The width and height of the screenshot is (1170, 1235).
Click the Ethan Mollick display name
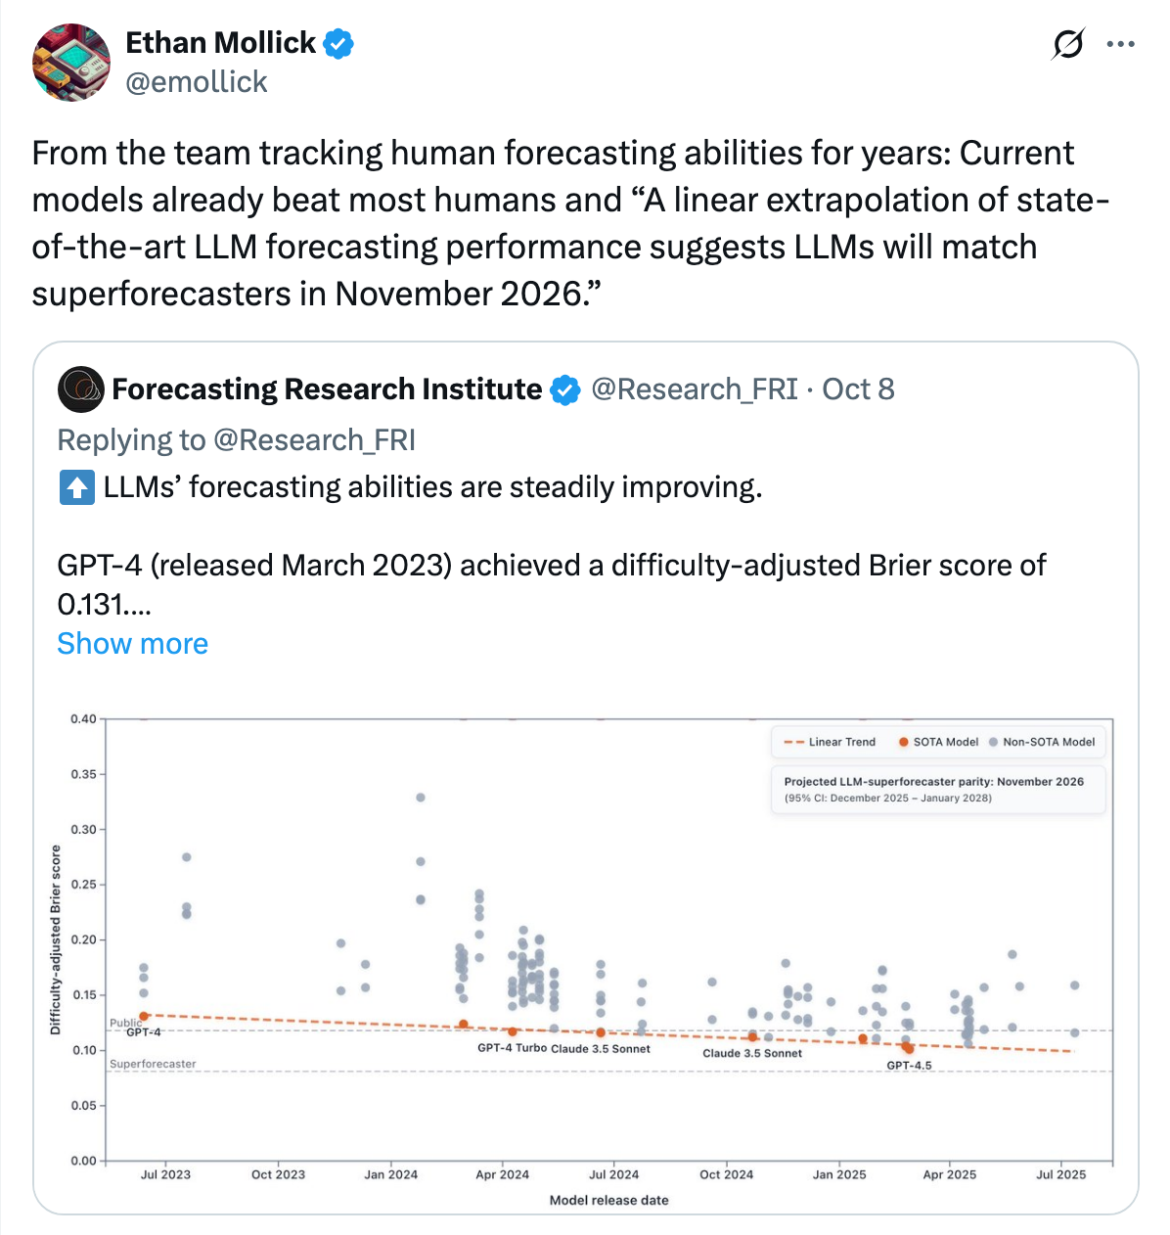[220, 43]
